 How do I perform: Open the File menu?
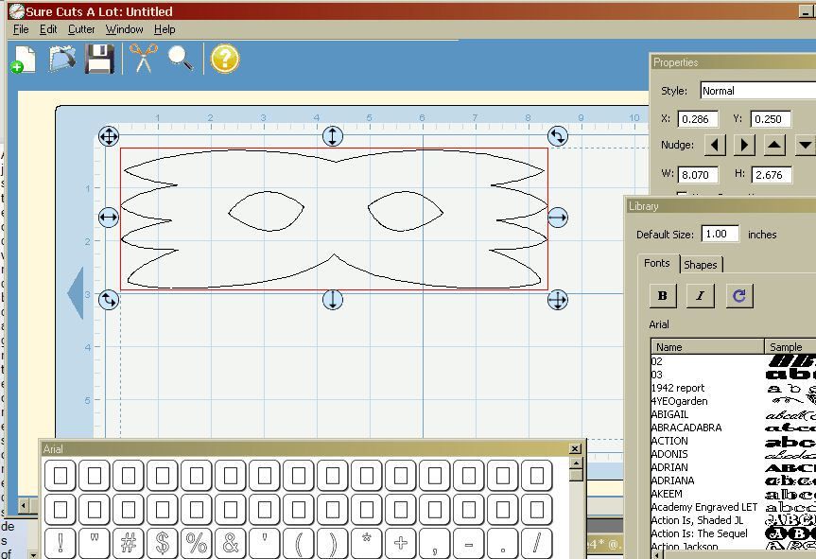pos(21,29)
